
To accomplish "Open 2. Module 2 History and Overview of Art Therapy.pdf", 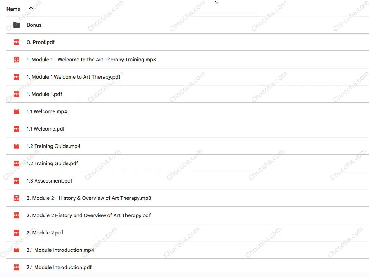I will click(x=89, y=215).
